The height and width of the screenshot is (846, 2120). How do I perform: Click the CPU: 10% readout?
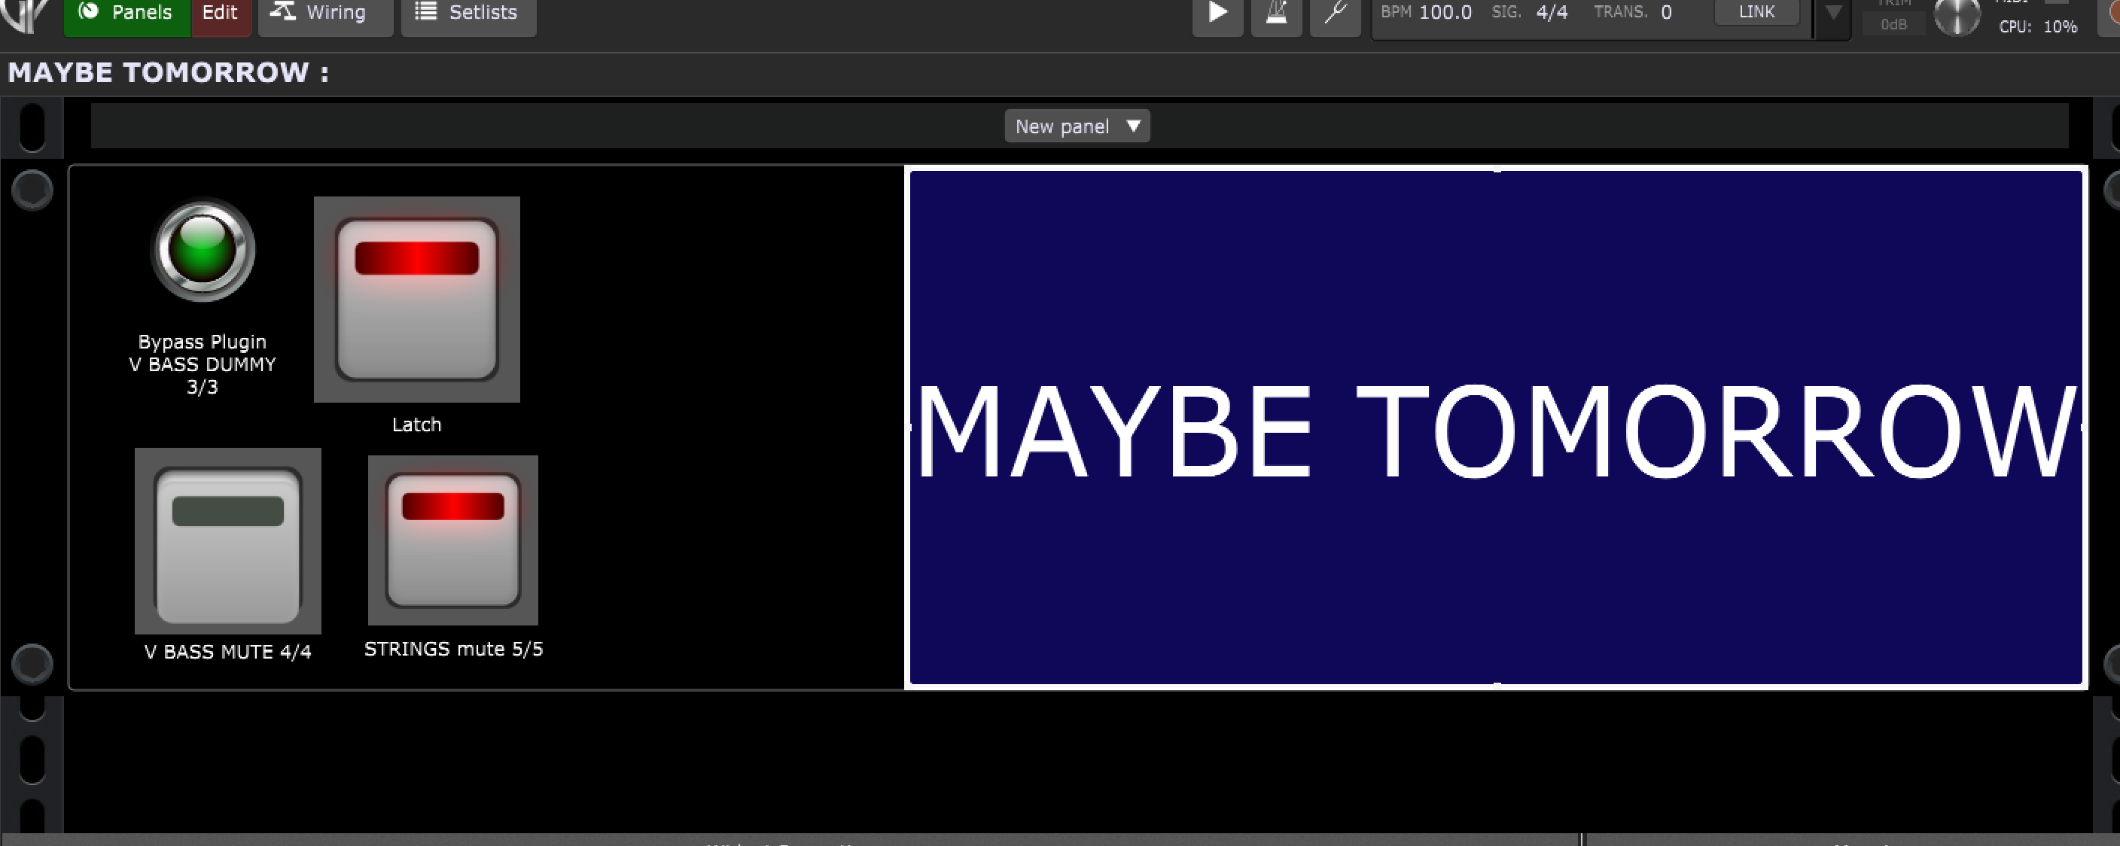pos(2038,26)
